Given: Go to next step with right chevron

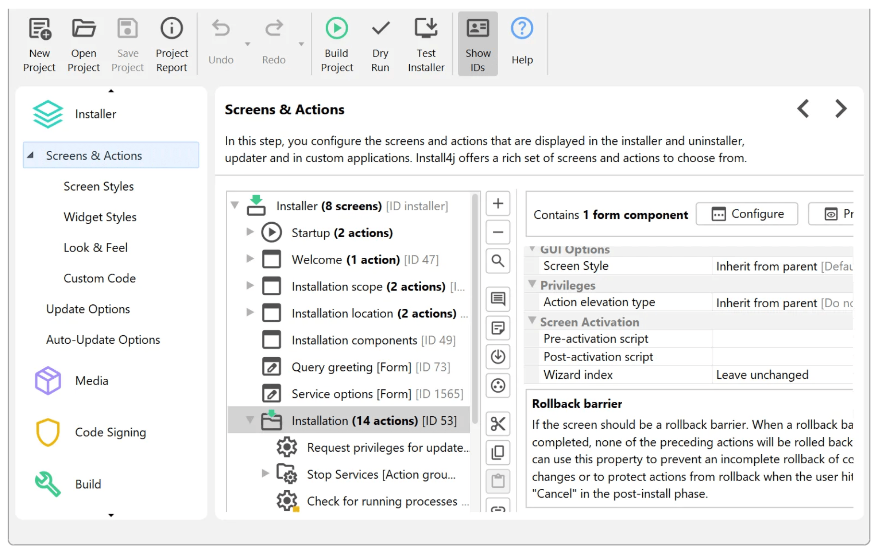Looking at the screenshot, I should [841, 109].
